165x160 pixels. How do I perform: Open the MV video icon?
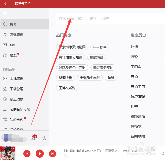pos(5,45)
